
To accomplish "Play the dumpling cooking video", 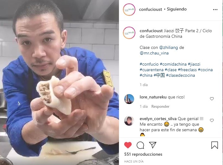I will click(x=59, y=82).
